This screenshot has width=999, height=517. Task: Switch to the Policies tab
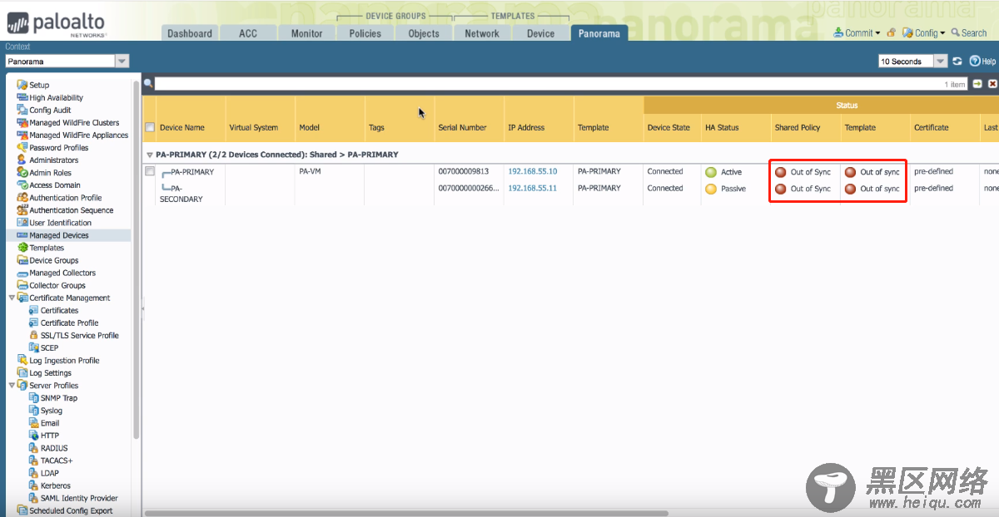(365, 33)
